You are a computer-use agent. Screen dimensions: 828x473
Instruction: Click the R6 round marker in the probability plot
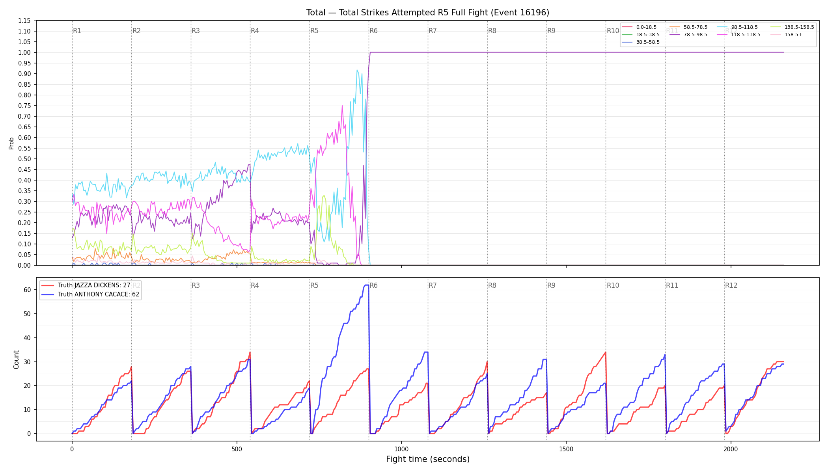coord(374,31)
